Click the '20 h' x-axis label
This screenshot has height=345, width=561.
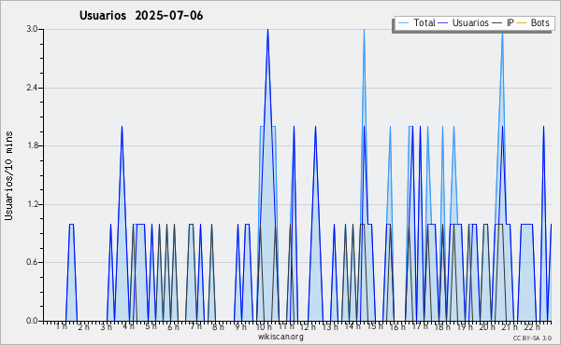point(487,326)
